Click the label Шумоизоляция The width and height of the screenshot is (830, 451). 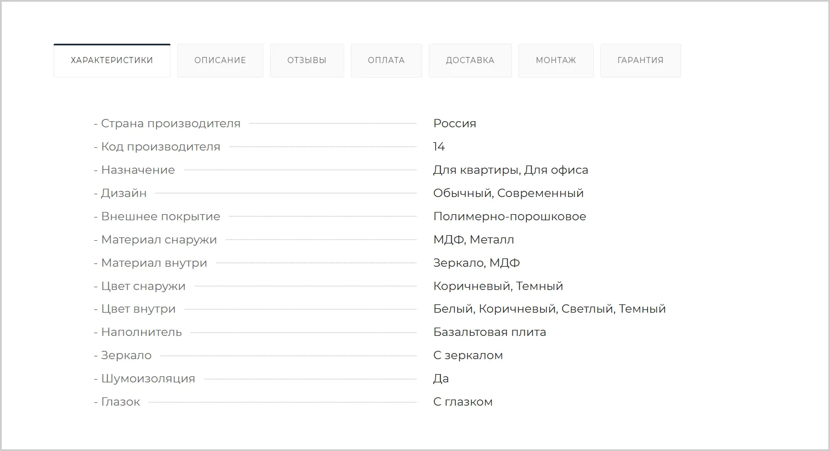[148, 379]
